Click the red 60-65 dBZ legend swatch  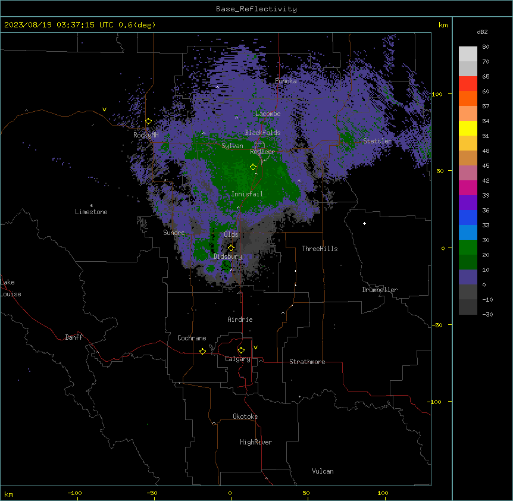(468, 84)
